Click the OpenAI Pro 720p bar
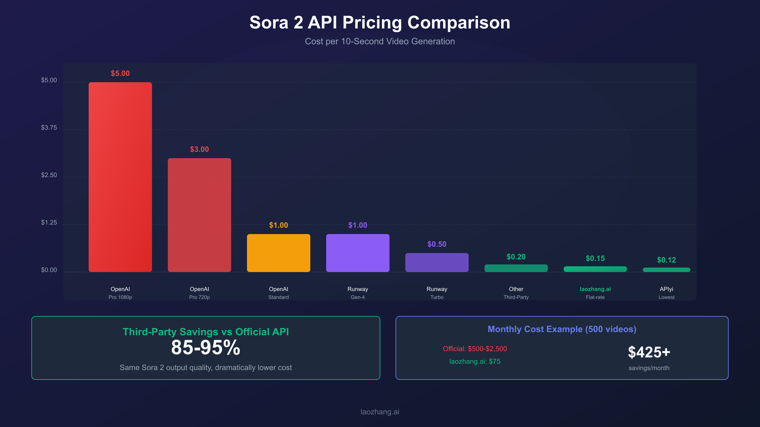The width and height of the screenshot is (760, 427). 199,215
